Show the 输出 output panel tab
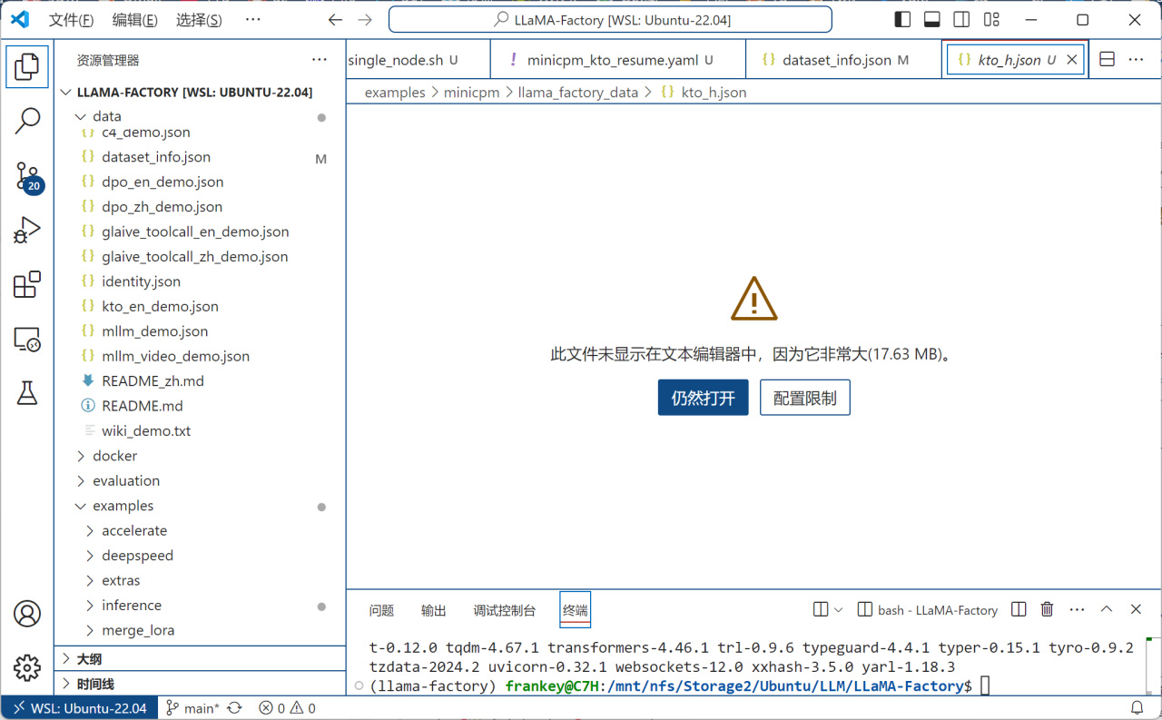The width and height of the screenshot is (1162, 720). click(x=434, y=610)
